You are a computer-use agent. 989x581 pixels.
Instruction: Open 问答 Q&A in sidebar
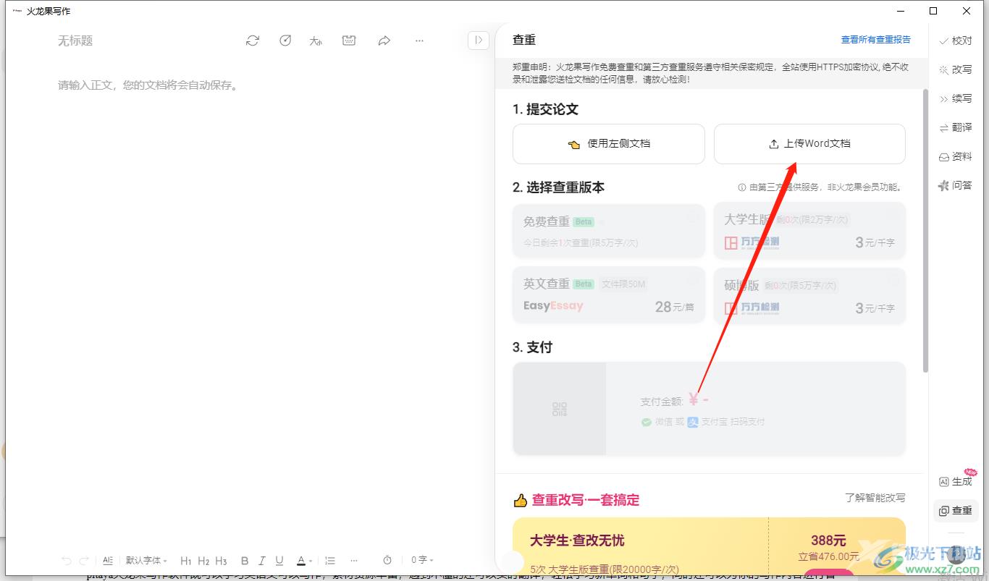956,186
